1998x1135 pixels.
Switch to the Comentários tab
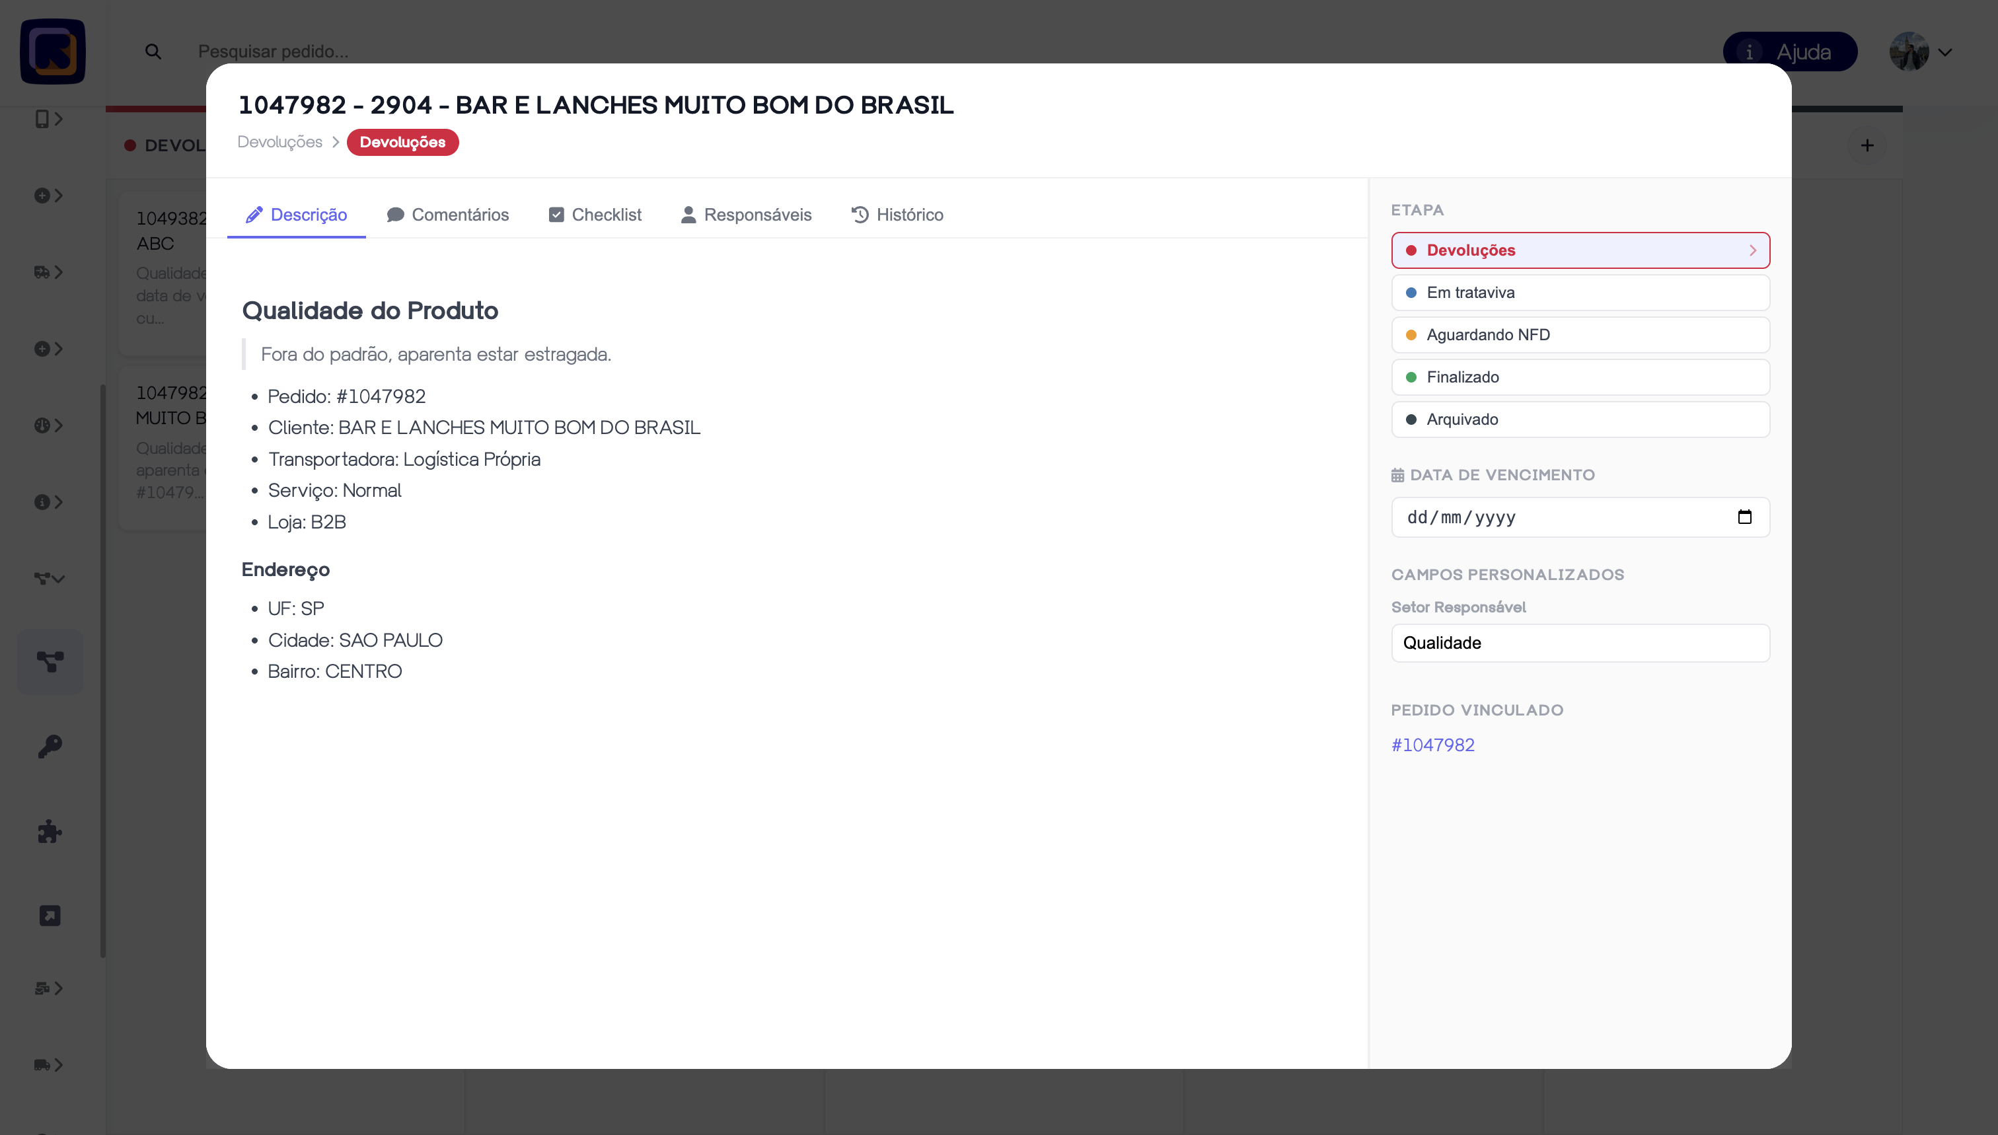pos(447,214)
